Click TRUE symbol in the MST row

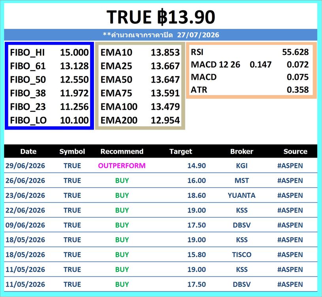[72, 180]
